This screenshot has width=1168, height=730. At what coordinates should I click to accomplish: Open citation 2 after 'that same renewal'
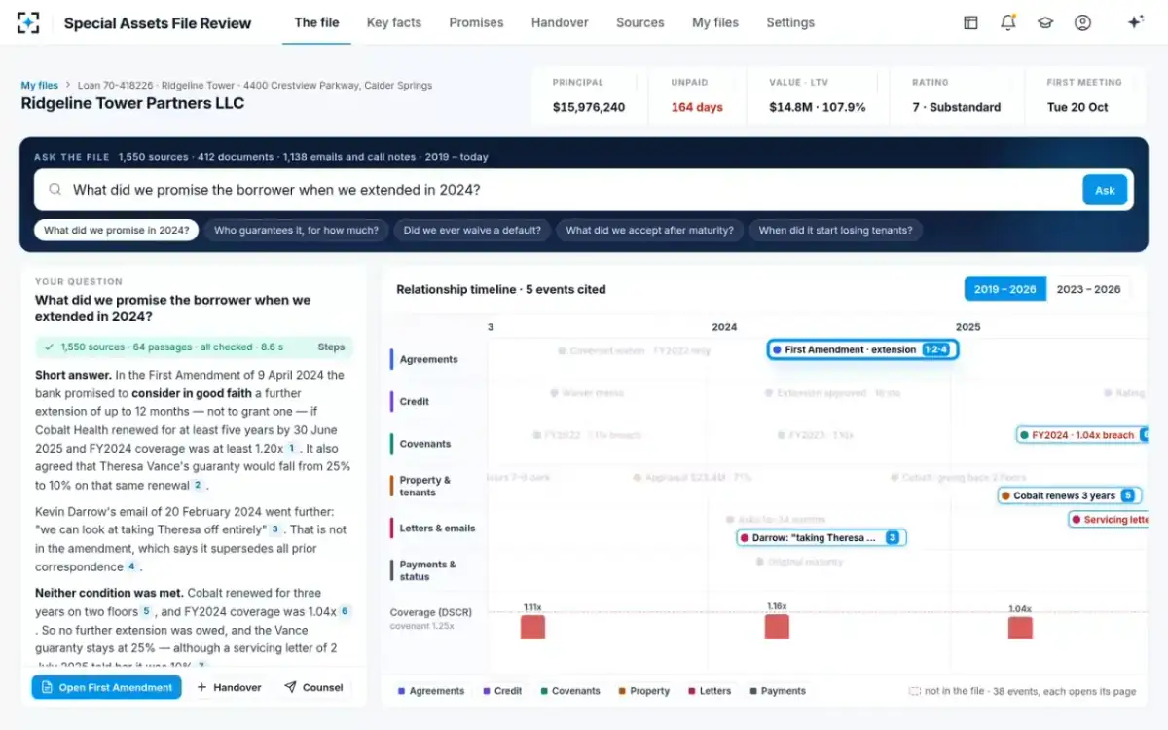[x=198, y=485]
